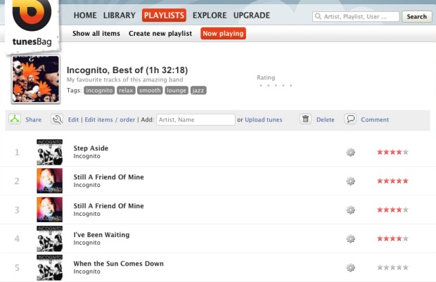Image resolution: width=436 pixels, height=282 pixels.
Task: Click track 2 title Still A Friend Of Mine
Action: [x=108, y=177]
